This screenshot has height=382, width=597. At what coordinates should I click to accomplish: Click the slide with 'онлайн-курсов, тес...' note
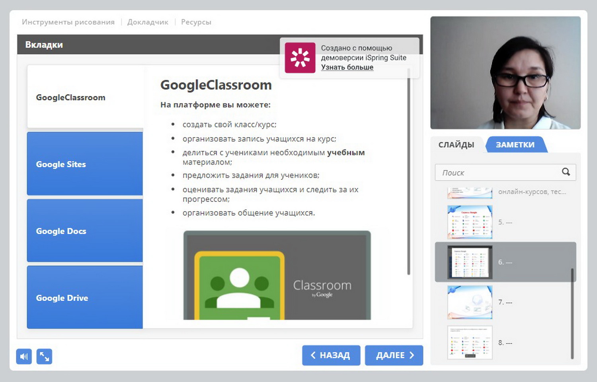(505, 192)
